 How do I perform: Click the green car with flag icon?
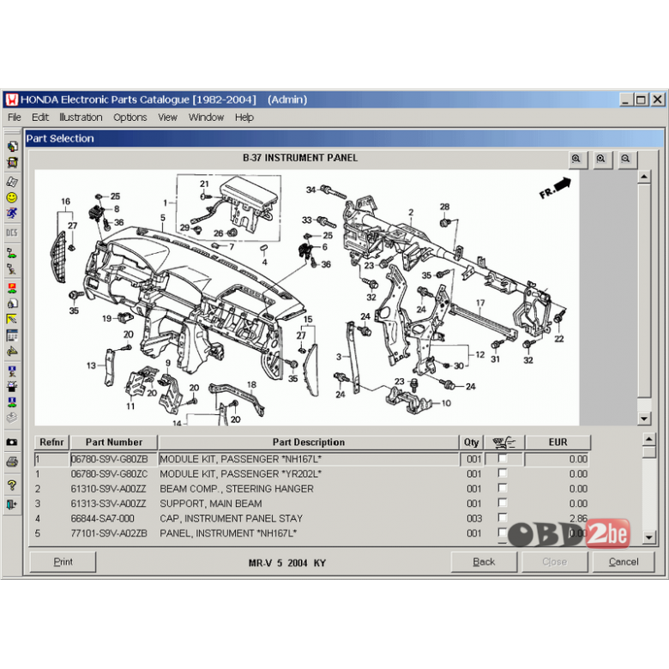tap(12, 252)
